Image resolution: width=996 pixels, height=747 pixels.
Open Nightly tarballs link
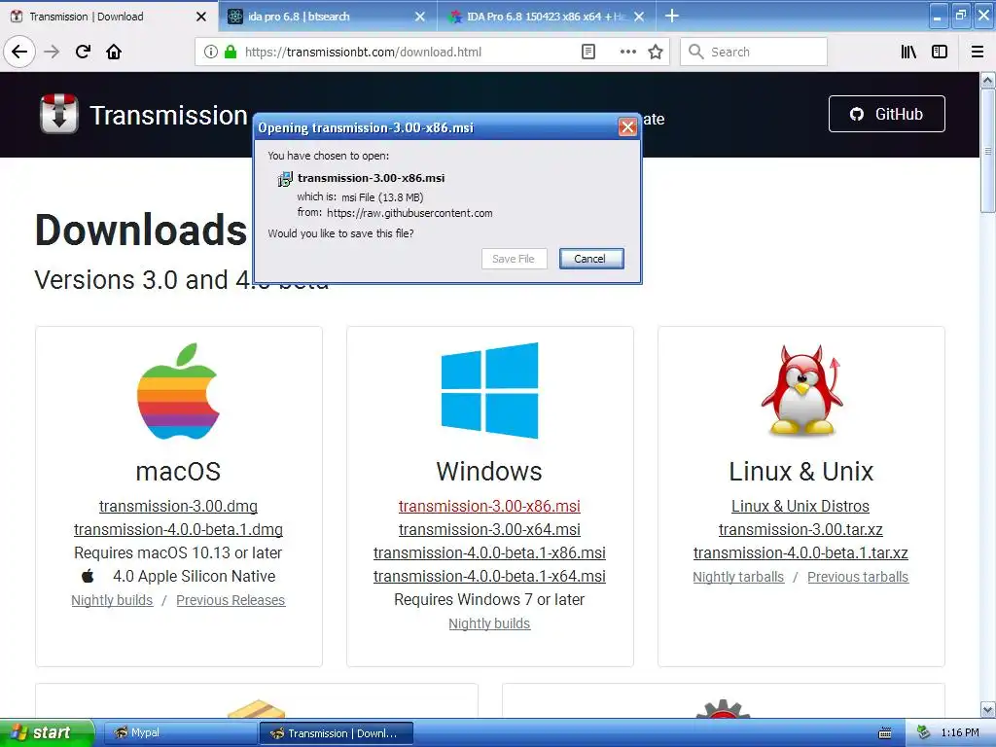[738, 577]
